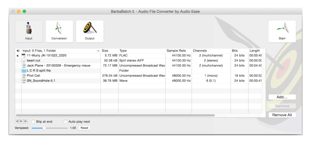
Task: Click the file icon of Pilot Call
Action: click(24, 76)
